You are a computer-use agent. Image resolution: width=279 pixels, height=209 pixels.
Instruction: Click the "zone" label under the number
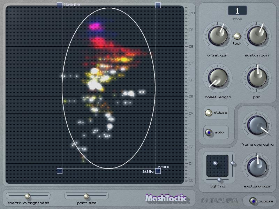pyautogui.click(x=237, y=19)
